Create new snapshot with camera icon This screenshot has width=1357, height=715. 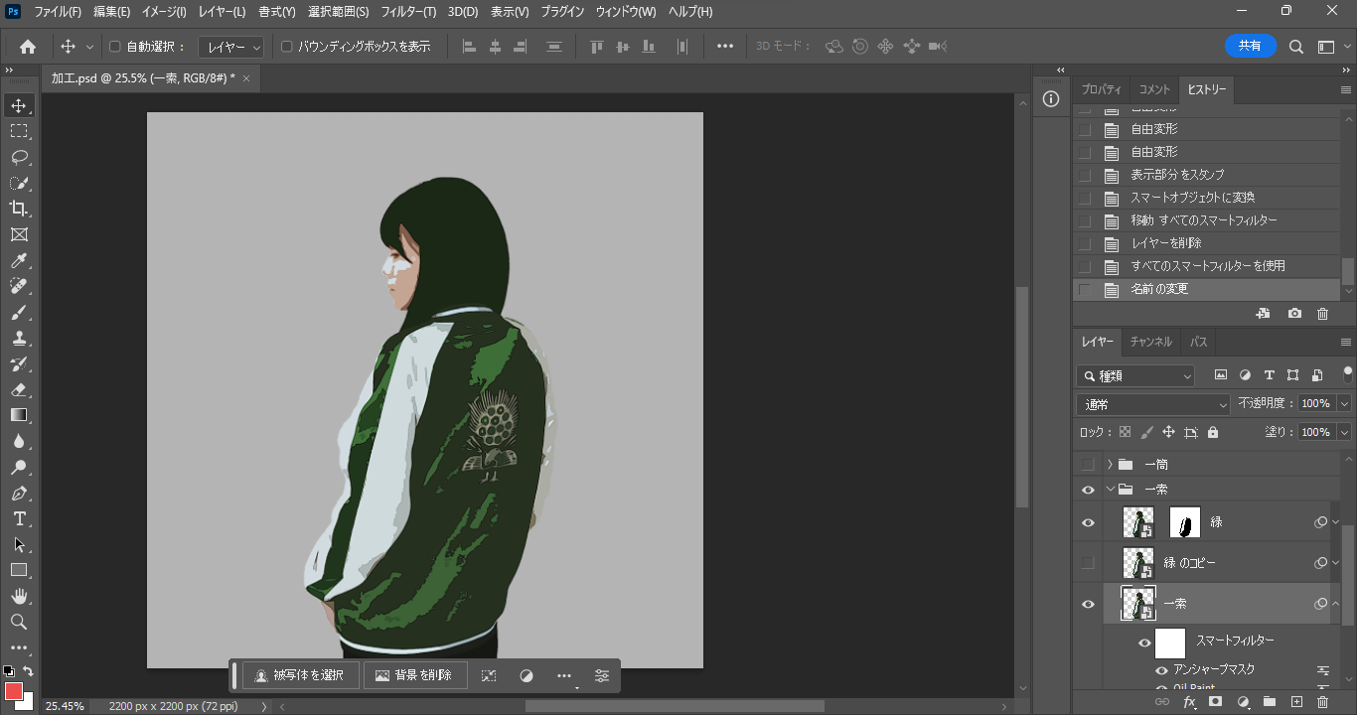1294,314
